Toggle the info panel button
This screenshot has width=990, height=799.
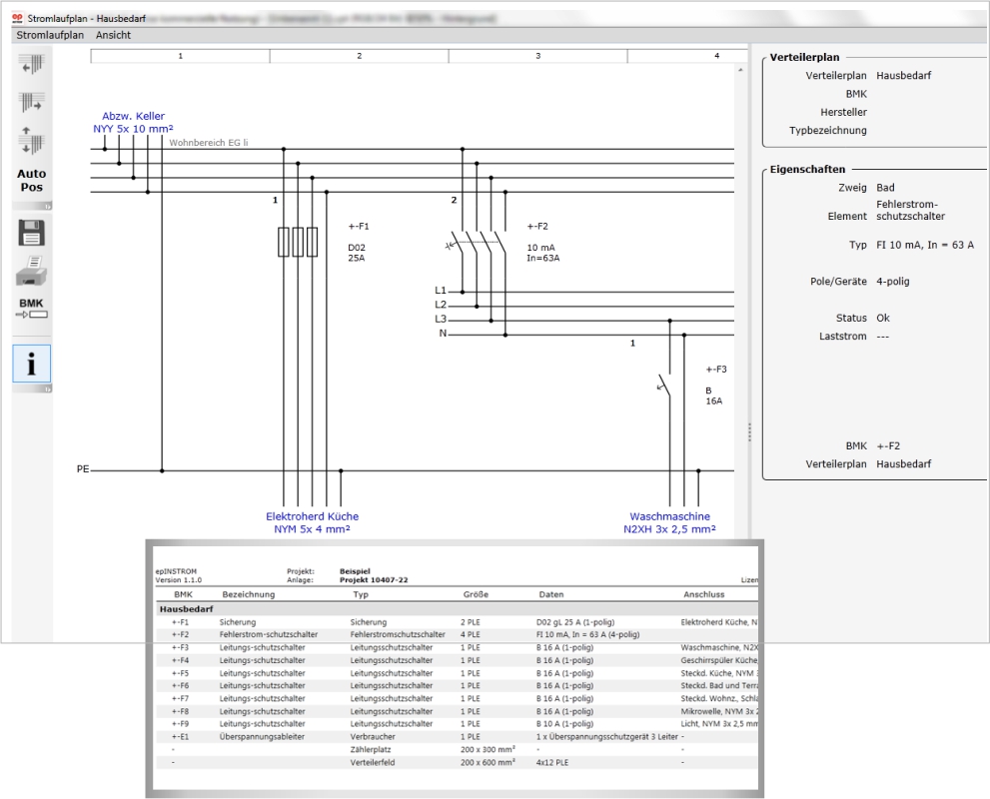pos(32,364)
